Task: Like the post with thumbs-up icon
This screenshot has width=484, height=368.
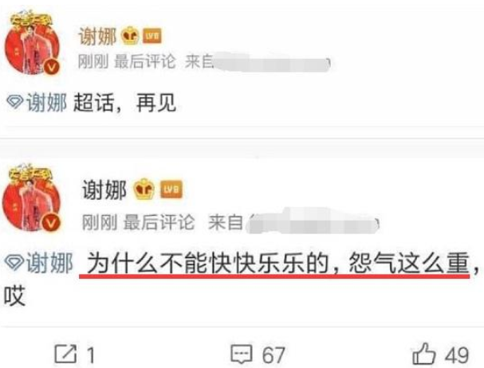Action: pyautogui.click(x=424, y=354)
